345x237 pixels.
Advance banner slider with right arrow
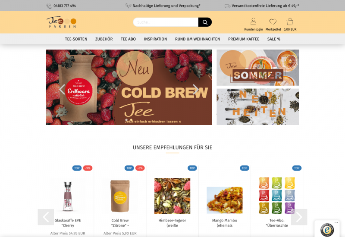tap(196, 90)
